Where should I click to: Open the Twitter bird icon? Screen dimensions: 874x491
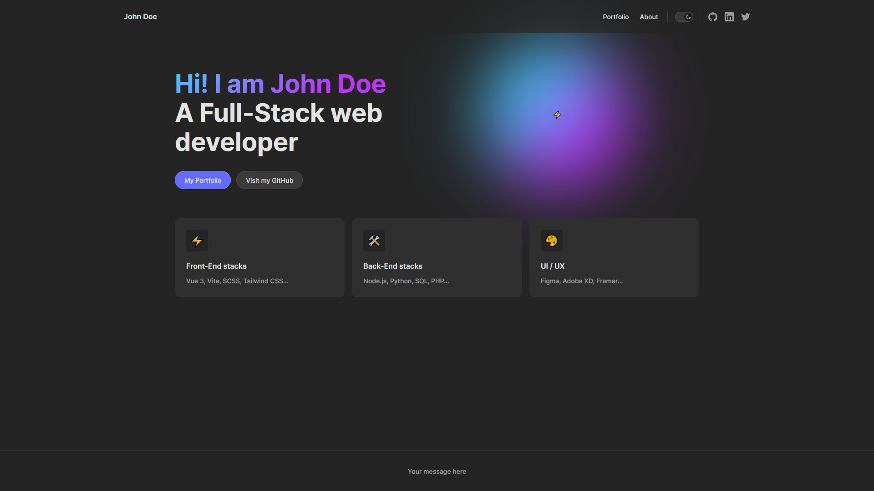coord(746,17)
